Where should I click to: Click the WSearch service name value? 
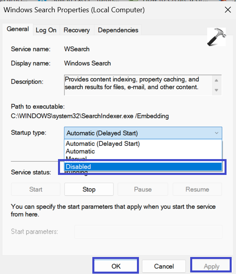click(x=77, y=49)
